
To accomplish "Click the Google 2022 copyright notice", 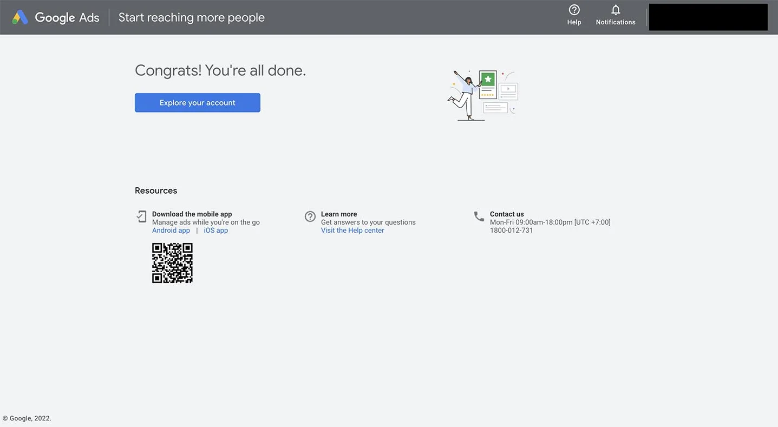I will tap(28, 418).
